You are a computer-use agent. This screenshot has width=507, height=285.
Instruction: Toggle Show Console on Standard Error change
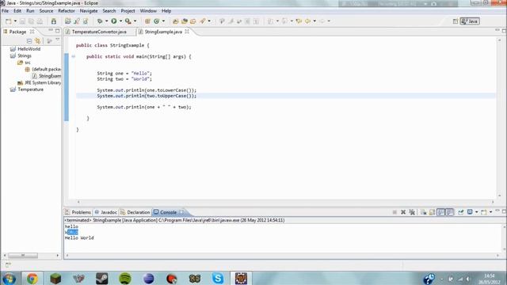click(449, 212)
